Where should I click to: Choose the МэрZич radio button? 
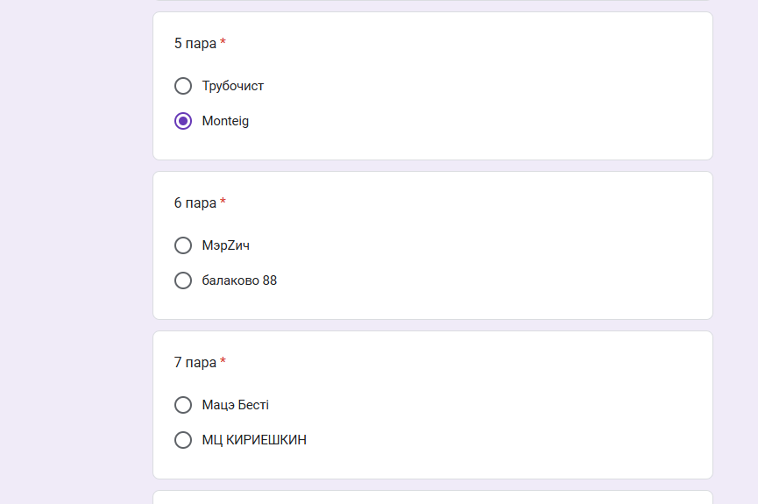tap(183, 245)
